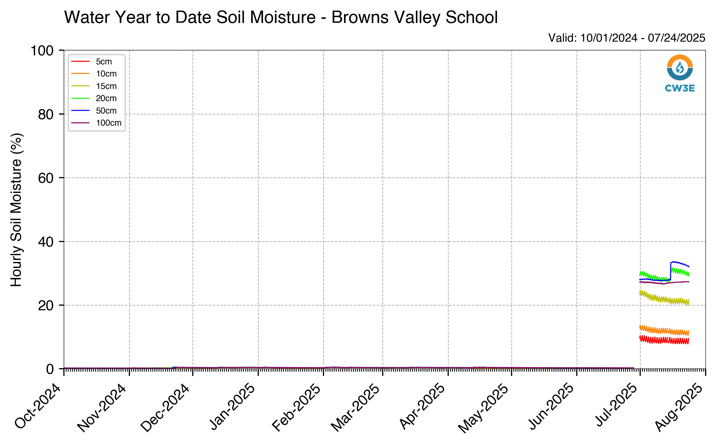Click the CW3E logo icon
This screenshot has height=446, width=716.
[x=680, y=67]
